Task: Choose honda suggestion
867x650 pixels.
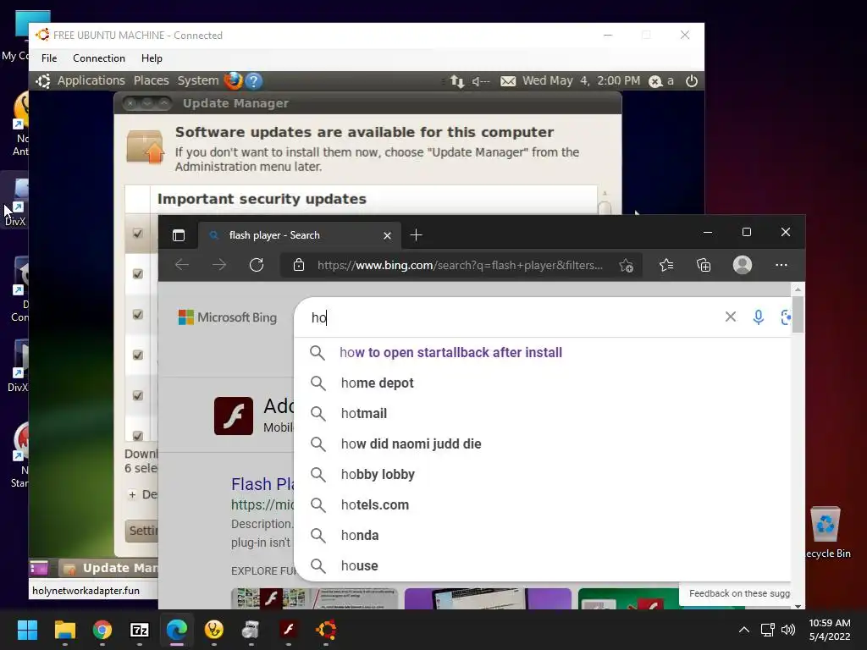Action: click(x=543, y=535)
